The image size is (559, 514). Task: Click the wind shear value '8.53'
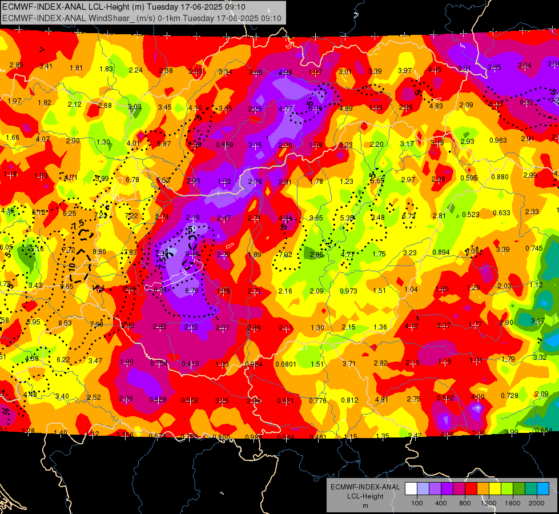65,323
